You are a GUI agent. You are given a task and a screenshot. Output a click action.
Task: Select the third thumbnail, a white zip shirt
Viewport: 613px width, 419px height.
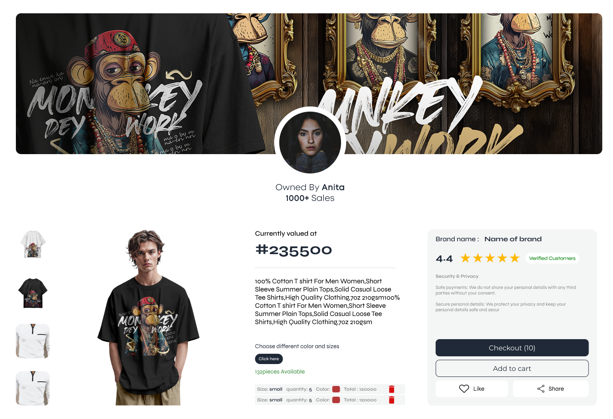tap(33, 341)
